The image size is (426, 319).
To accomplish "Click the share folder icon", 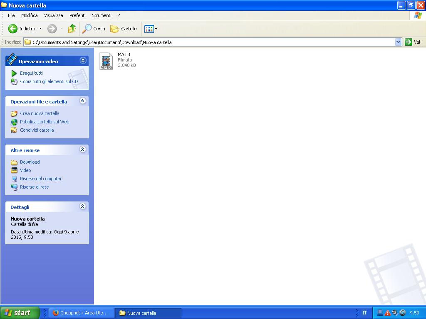I will [x=14, y=130].
